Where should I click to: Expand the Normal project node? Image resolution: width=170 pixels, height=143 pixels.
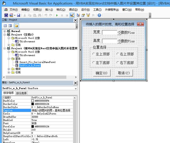point(5,31)
